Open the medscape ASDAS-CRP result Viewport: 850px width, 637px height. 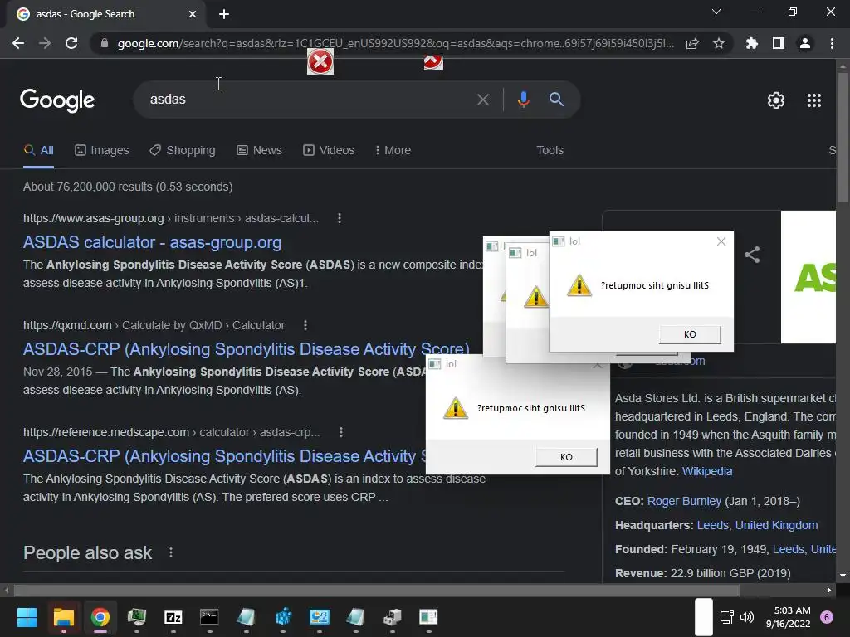(x=224, y=456)
